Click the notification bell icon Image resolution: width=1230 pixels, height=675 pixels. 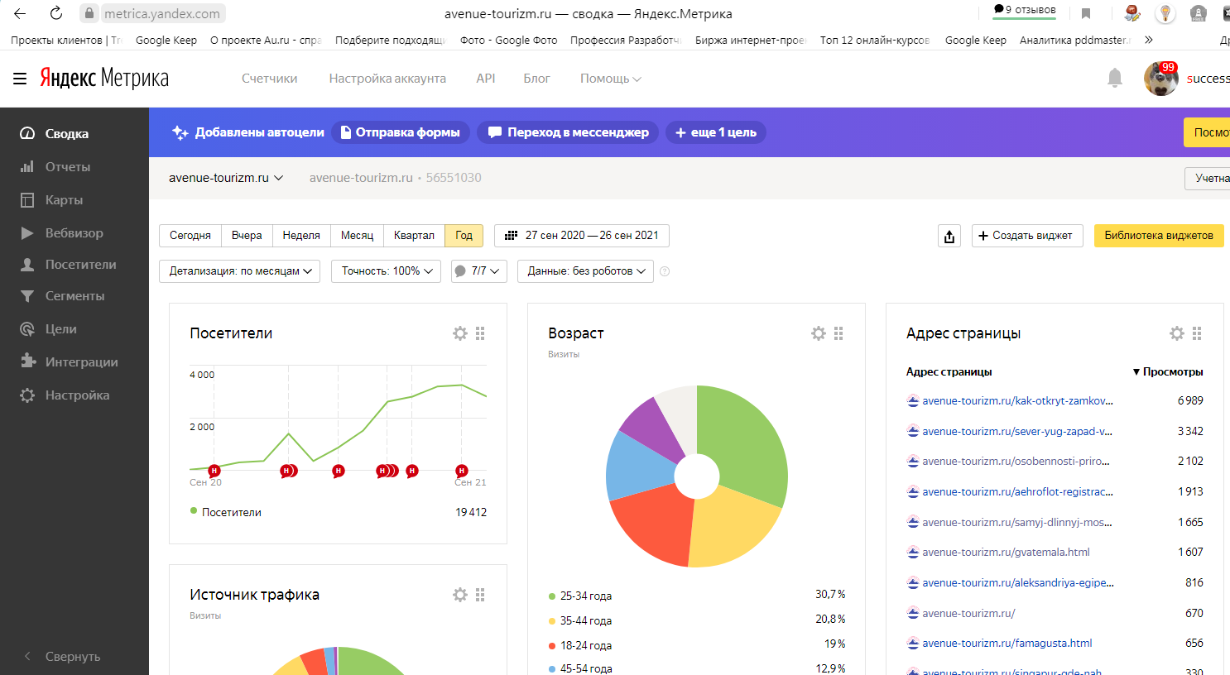pyautogui.click(x=1114, y=78)
